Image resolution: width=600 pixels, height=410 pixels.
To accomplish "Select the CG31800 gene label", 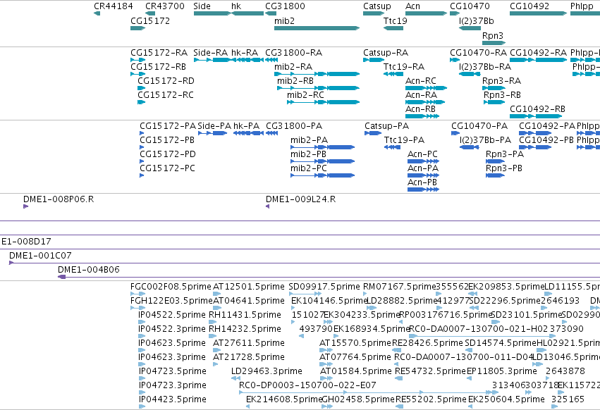I will [x=285, y=6].
